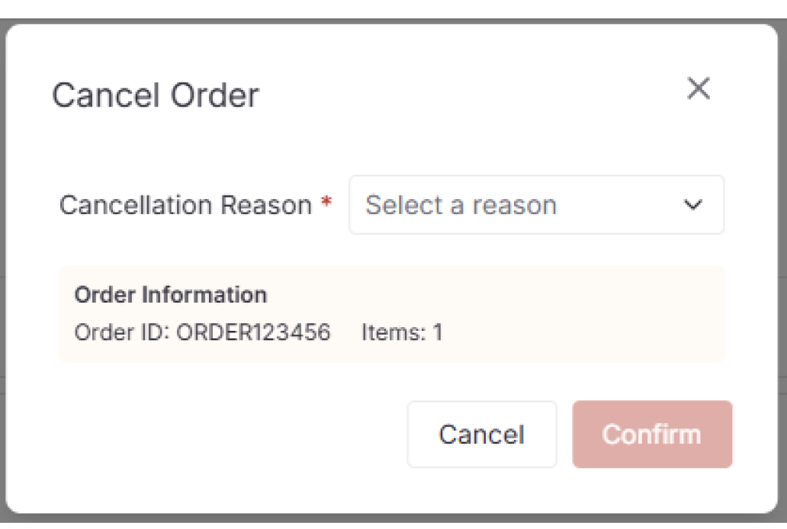Dismiss the dialog via Cancel
The image size is (787, 529).
(481, 434)
